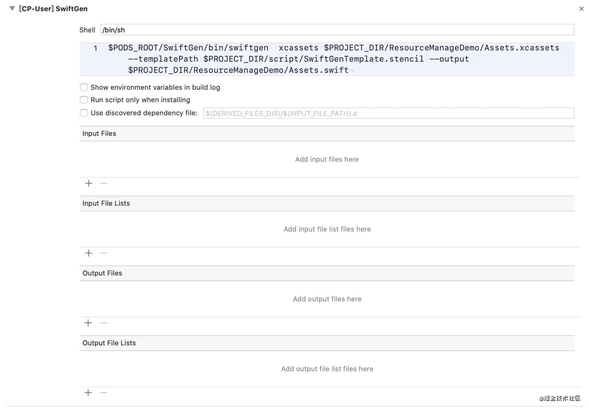Image resolution: width=589 pixels, height=409 pixels.
Task: Add a new entry under Input Files
Action: coord(89,183)
